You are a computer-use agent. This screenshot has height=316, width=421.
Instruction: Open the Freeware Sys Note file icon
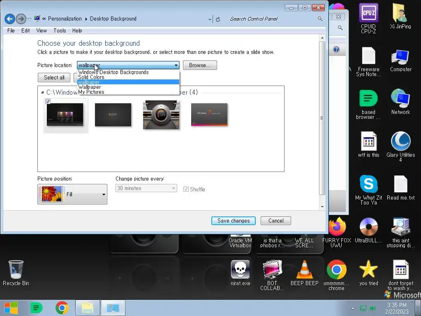click(x=368, y=62)
